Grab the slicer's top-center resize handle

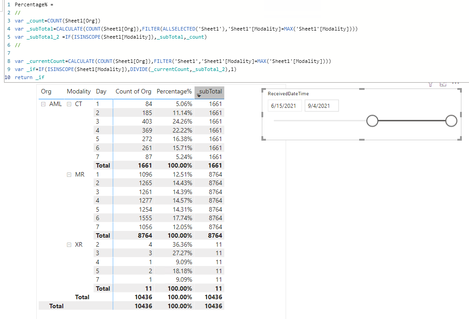pos(362,89)
